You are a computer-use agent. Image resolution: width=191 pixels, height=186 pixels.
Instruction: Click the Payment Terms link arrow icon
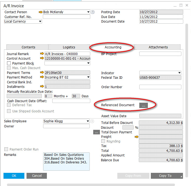coord(42,73)
